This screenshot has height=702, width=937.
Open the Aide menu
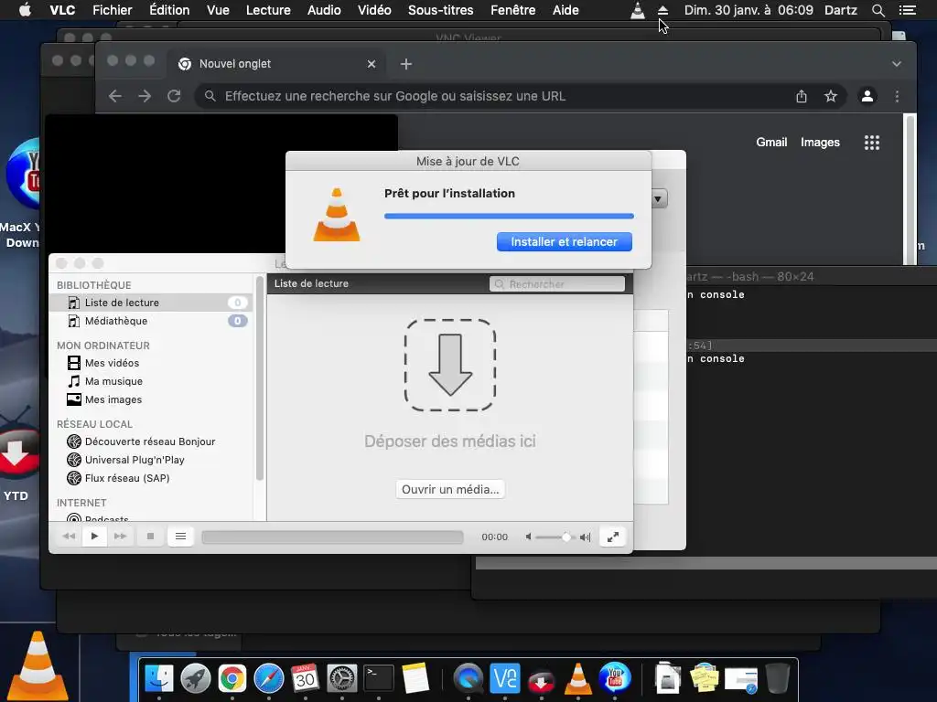tap(565, 10)
